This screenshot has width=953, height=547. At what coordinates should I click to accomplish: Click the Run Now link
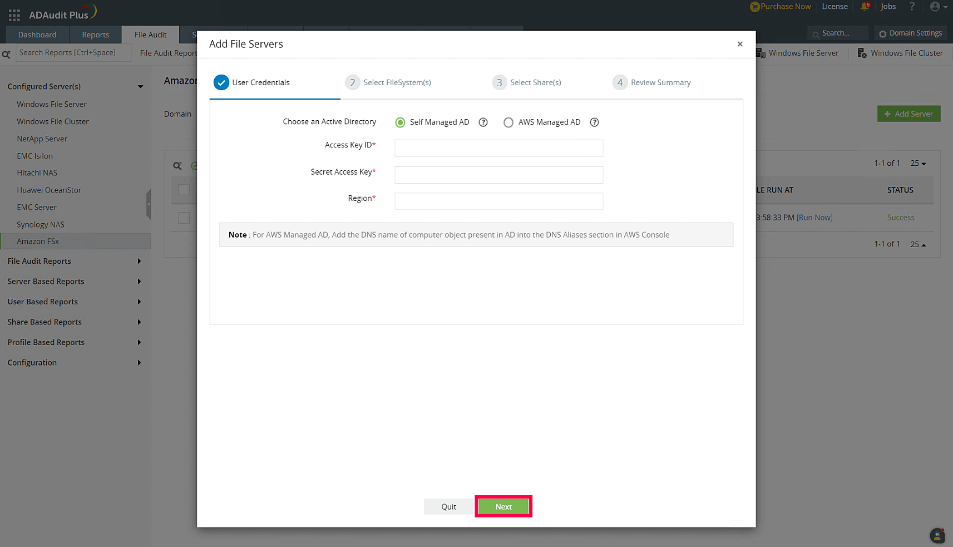coord(814,217)
